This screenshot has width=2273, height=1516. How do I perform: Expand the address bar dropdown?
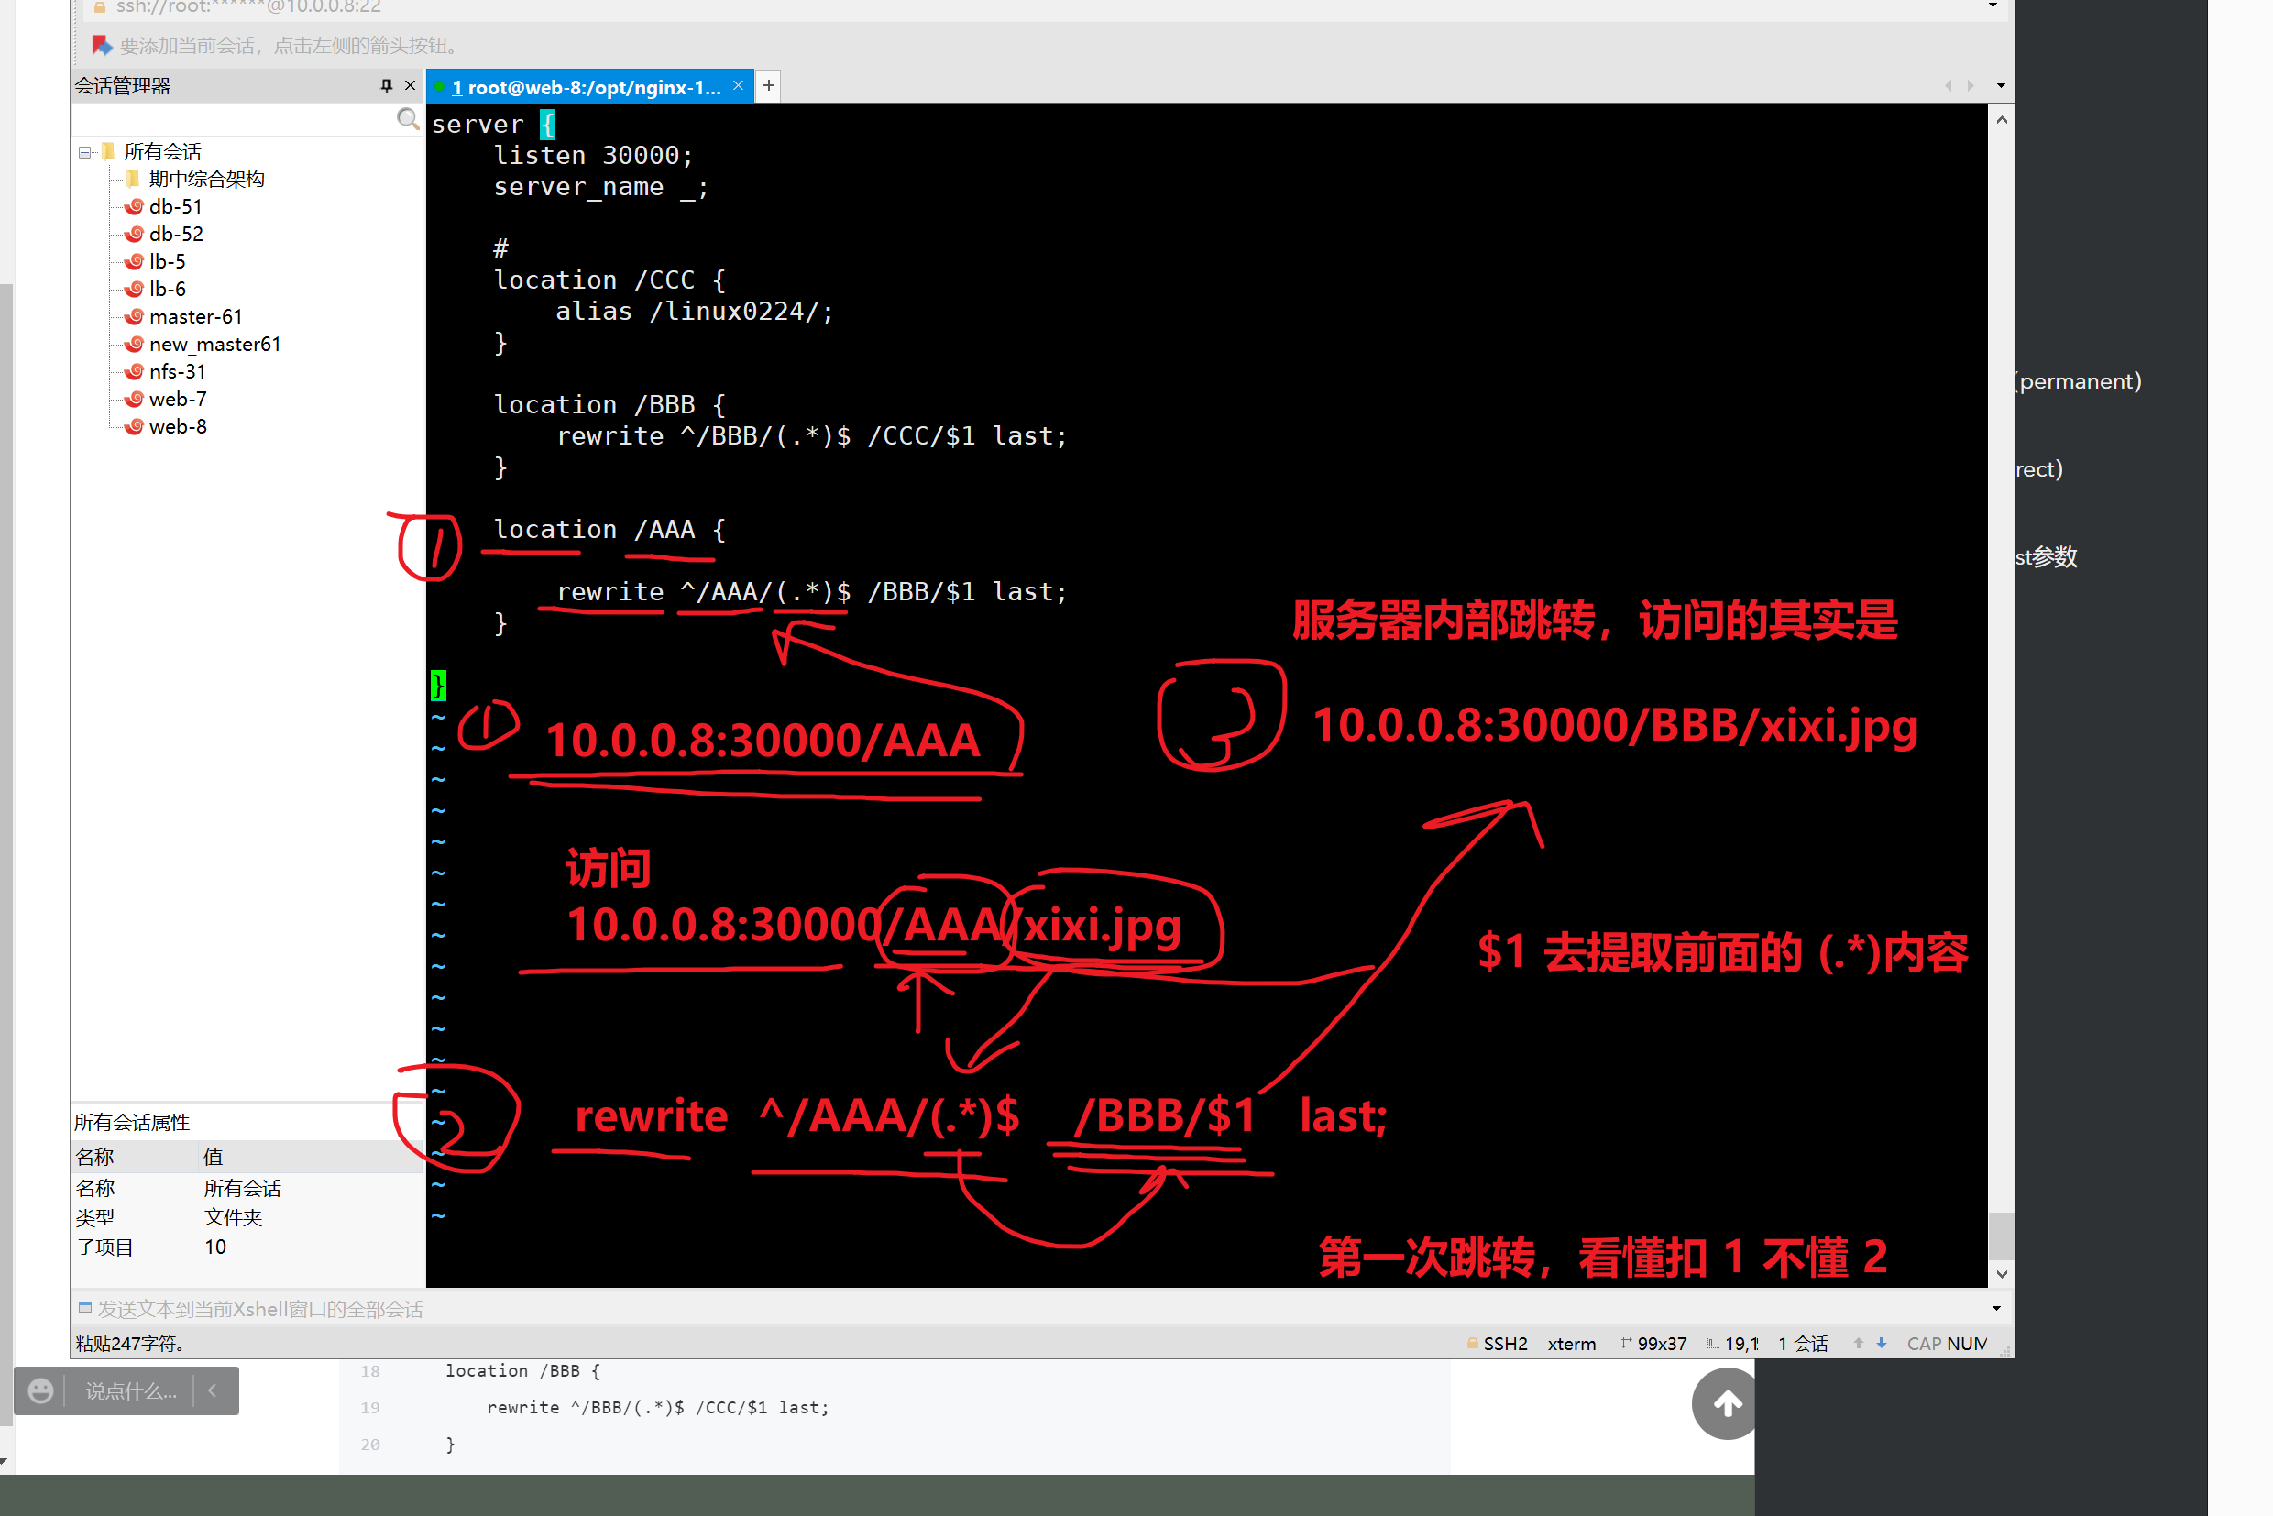click(1993, 5)
